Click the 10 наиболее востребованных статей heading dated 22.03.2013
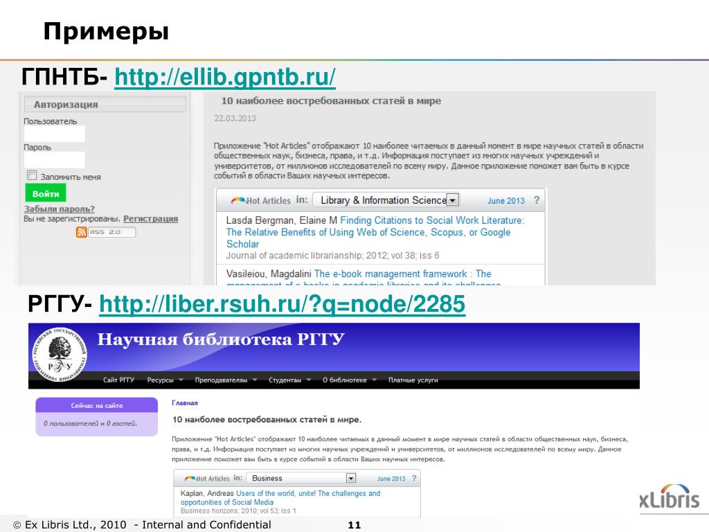The width and height of the screenshot is (709, 532). (331, 101)
